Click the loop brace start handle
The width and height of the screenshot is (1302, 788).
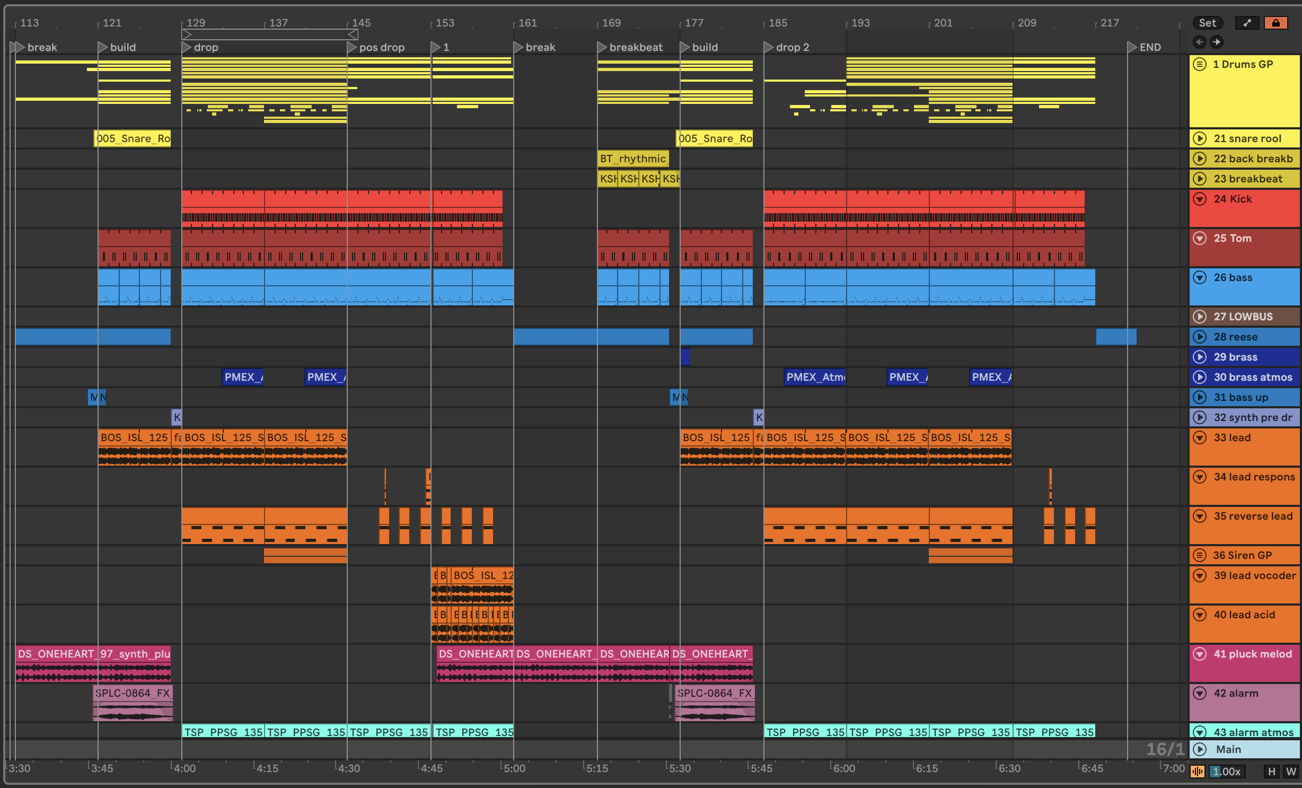tap(186, 34)
